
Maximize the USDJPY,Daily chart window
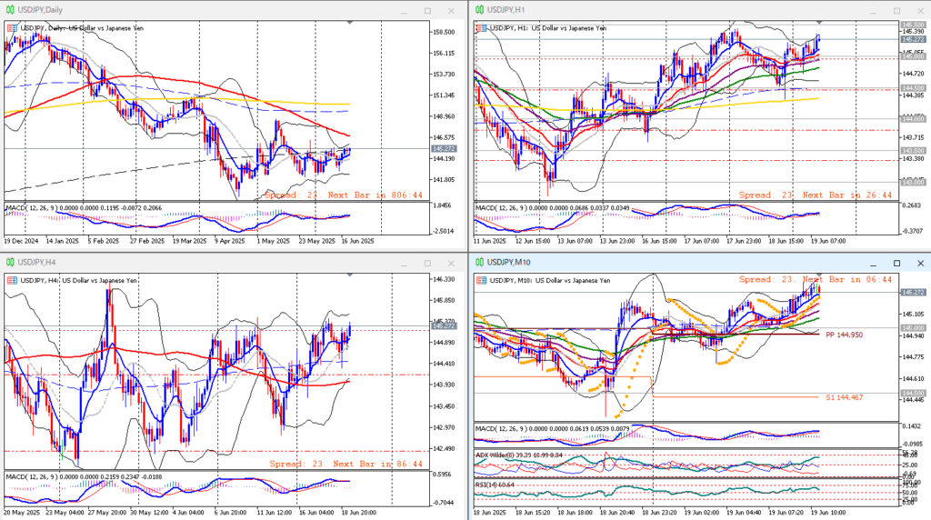coord(427,11)
